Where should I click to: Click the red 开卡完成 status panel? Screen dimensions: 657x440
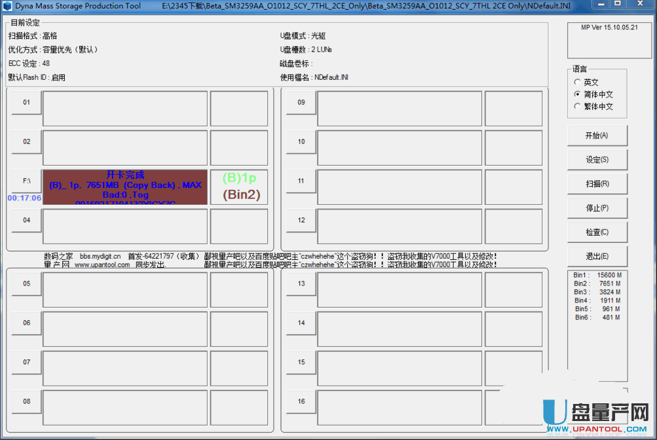pos(125,187)
